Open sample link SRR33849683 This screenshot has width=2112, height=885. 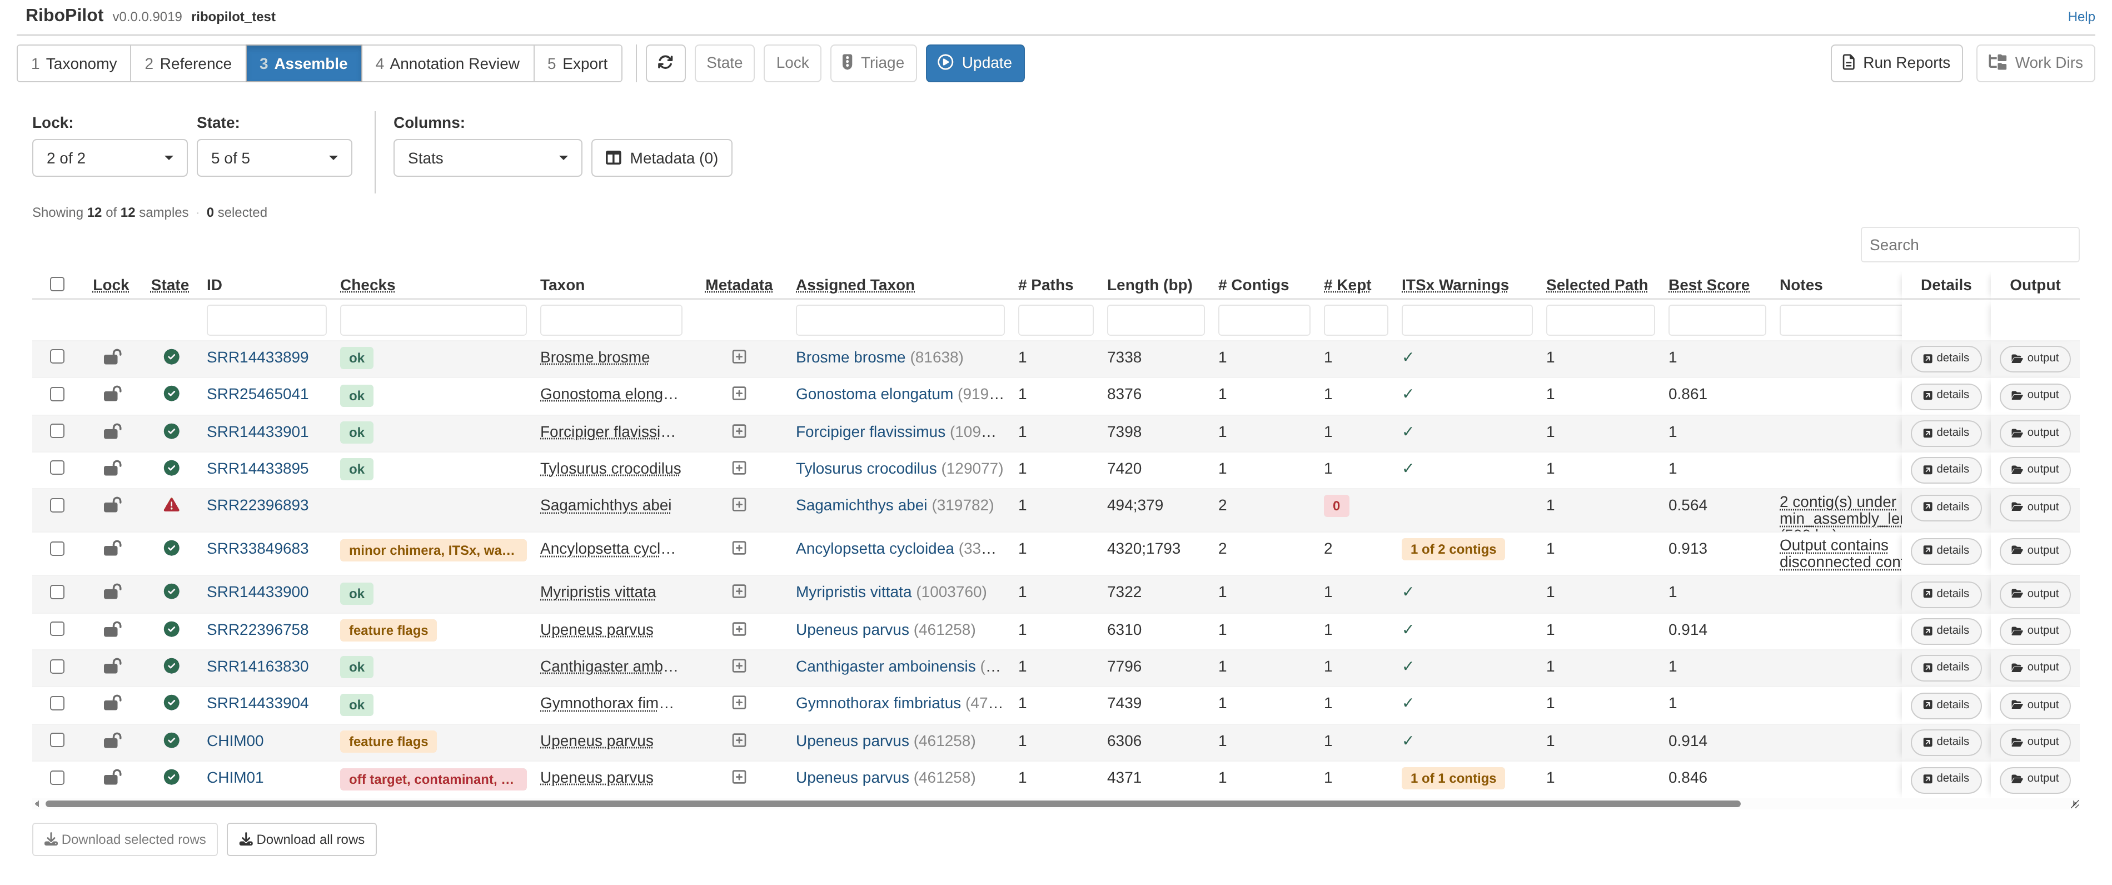(257, 548)
